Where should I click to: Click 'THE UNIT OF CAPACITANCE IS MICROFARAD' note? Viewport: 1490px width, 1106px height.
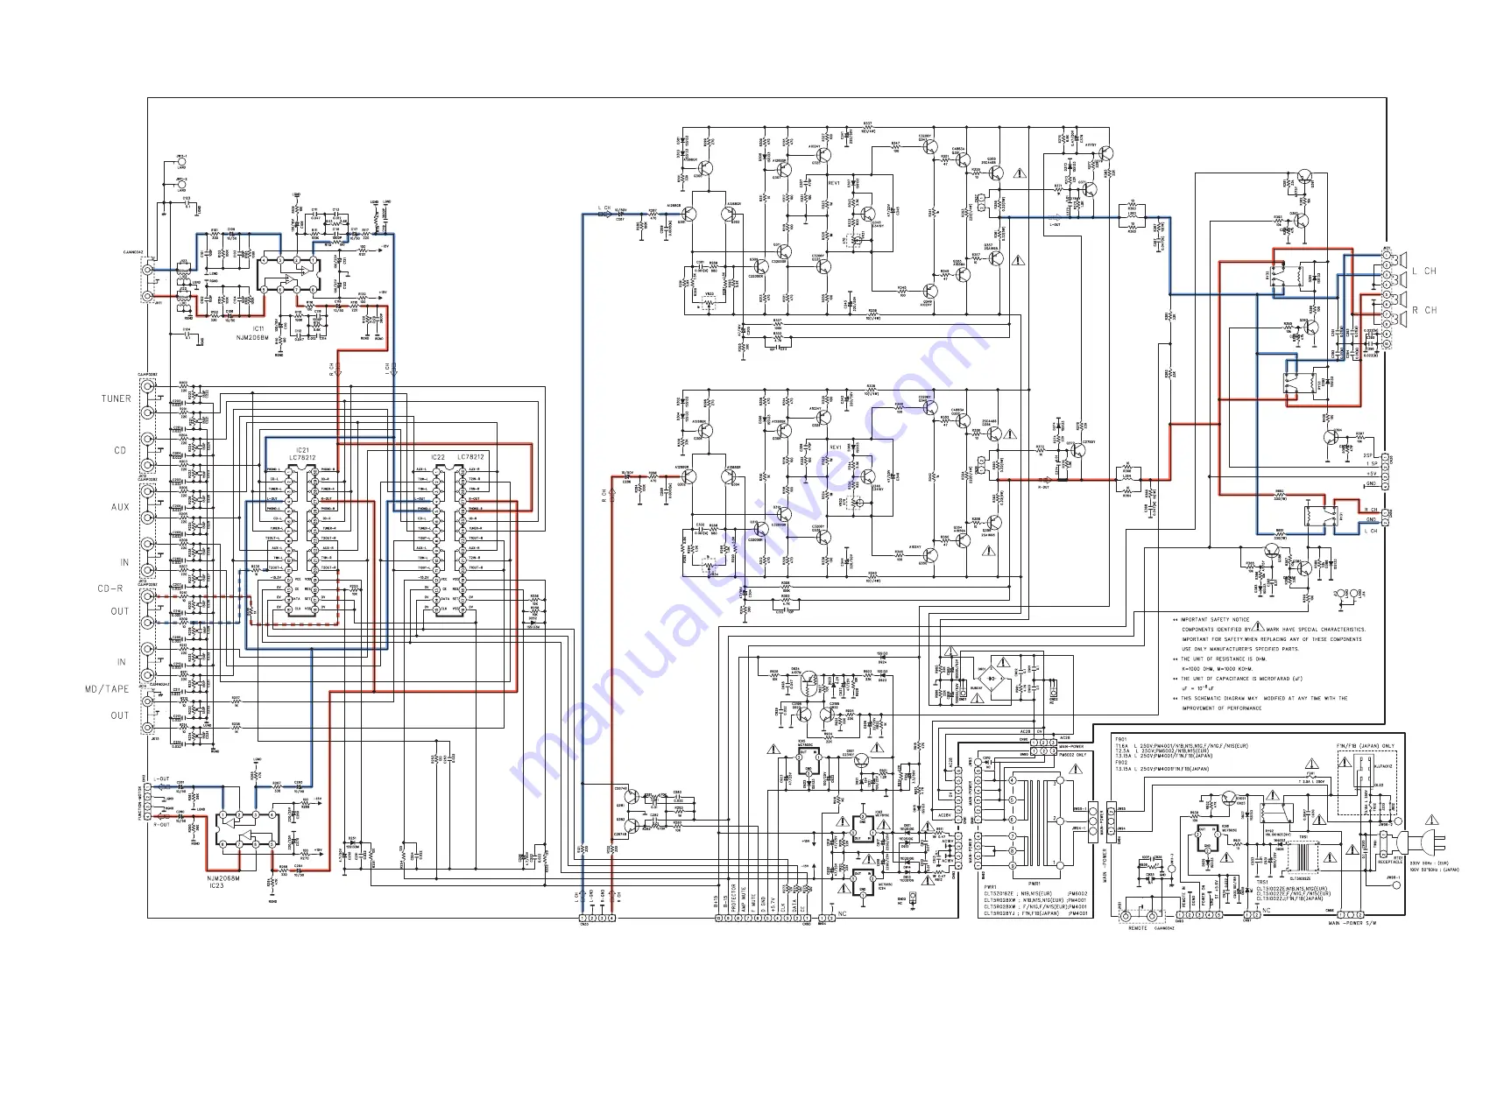pos(1241,679)
